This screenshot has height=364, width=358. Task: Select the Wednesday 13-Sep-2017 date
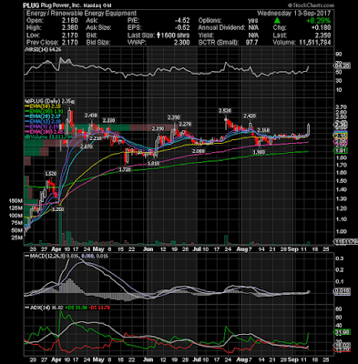294,13
